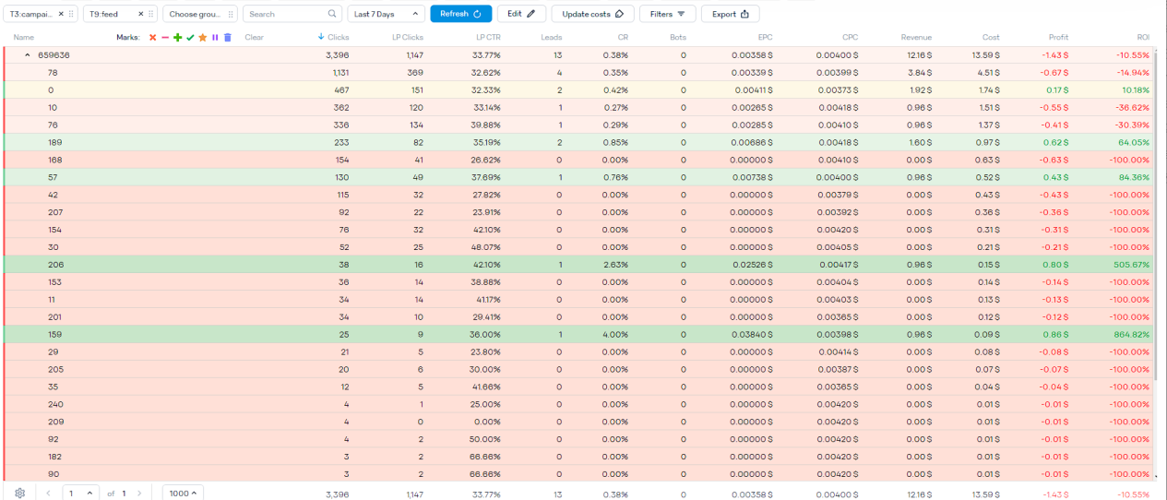Click the Clicks column sort arrow
This screenshot has width=1167, height=500.
(x=321, y=37)
